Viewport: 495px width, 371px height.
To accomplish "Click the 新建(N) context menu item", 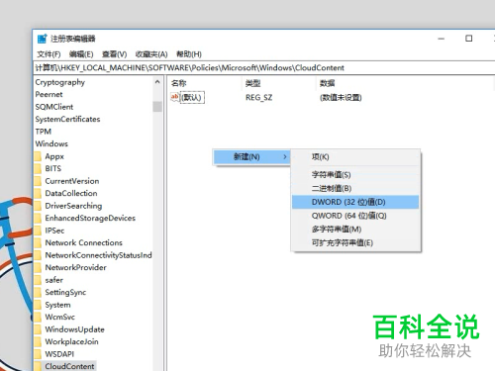I will 251,156.
